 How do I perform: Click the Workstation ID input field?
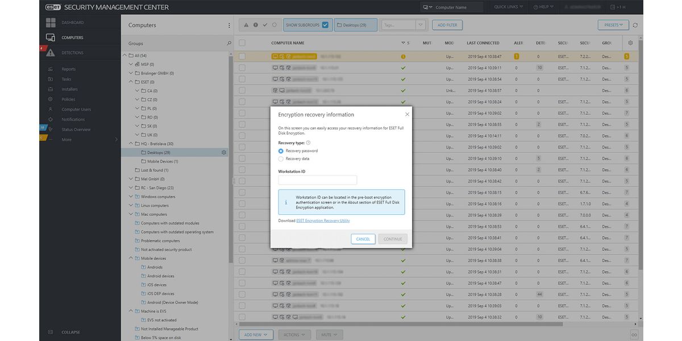click(x=318, y=180)
